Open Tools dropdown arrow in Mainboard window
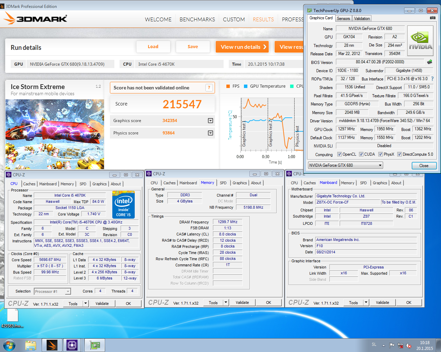The width and height of the screenshot is (441, 352). click(366, 302)
